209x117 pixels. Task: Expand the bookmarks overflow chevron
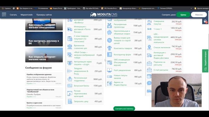[191, 8]
